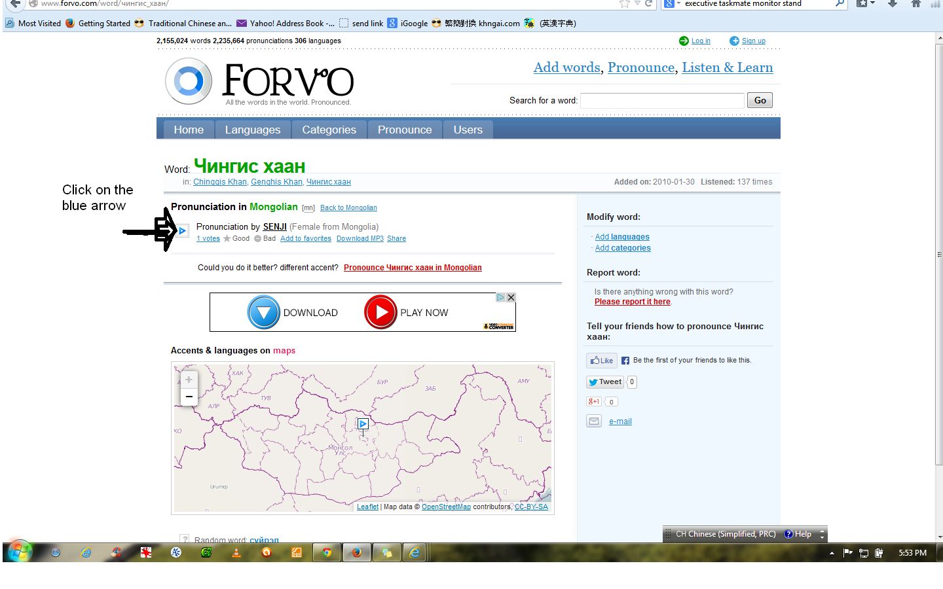Open the Users tab
This screenshot has width=943, height=589.
point(468,130)
